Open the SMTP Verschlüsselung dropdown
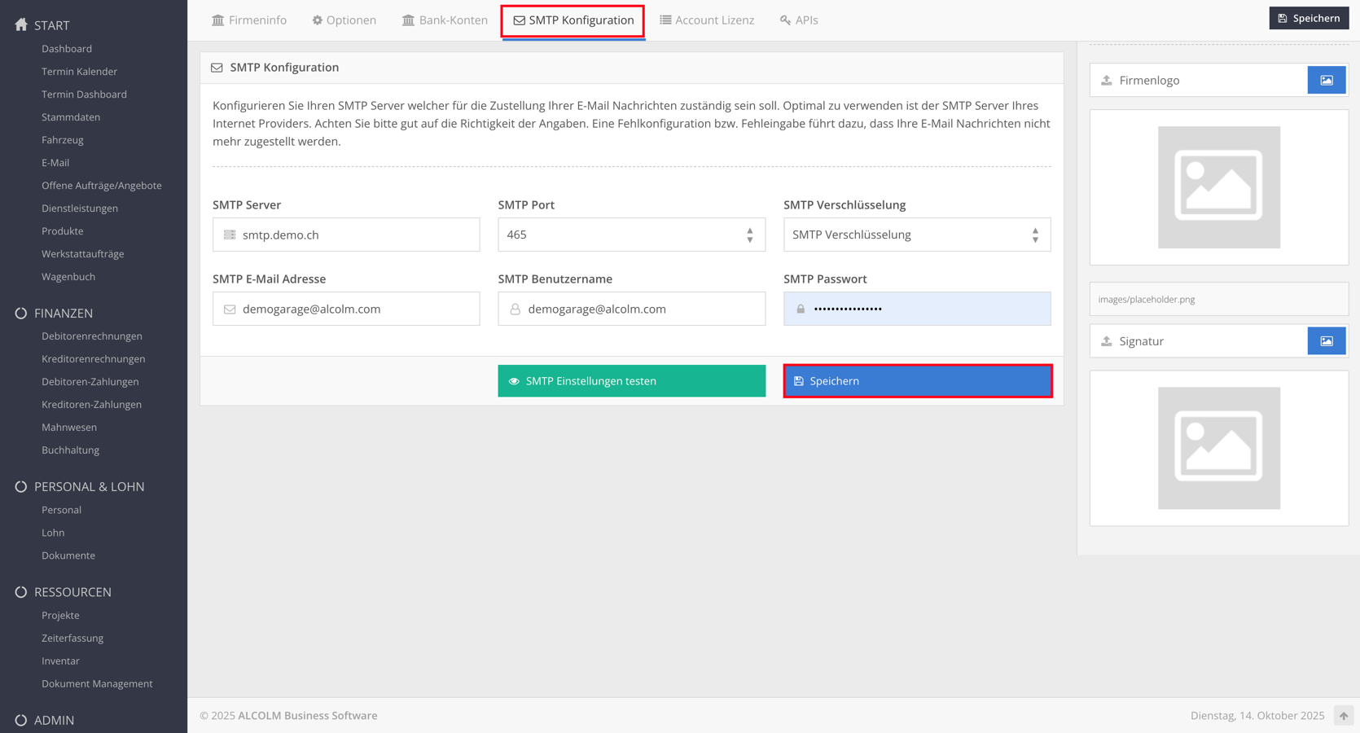1360x733 pixels. click(x=916, y=235)
